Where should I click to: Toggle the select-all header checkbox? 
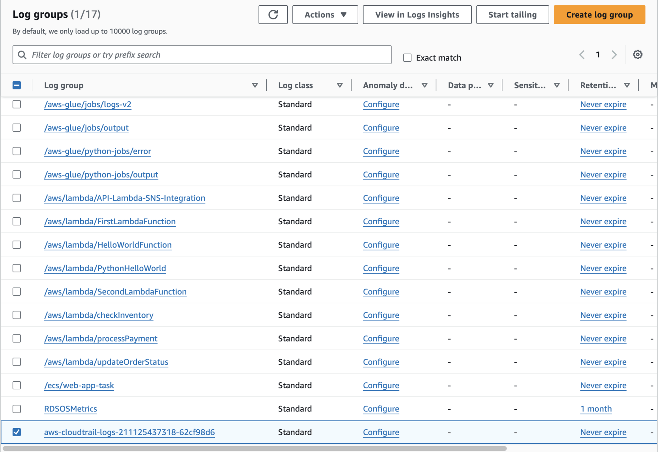pos(17,85)
